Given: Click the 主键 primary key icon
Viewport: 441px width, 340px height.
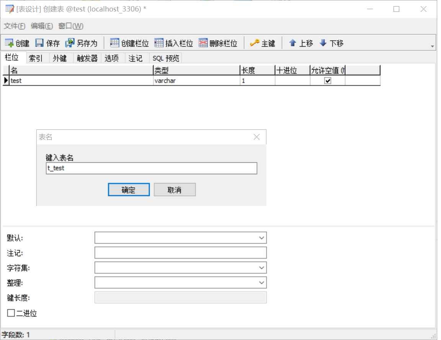Looking at the screenshot, I should [255, 43].
